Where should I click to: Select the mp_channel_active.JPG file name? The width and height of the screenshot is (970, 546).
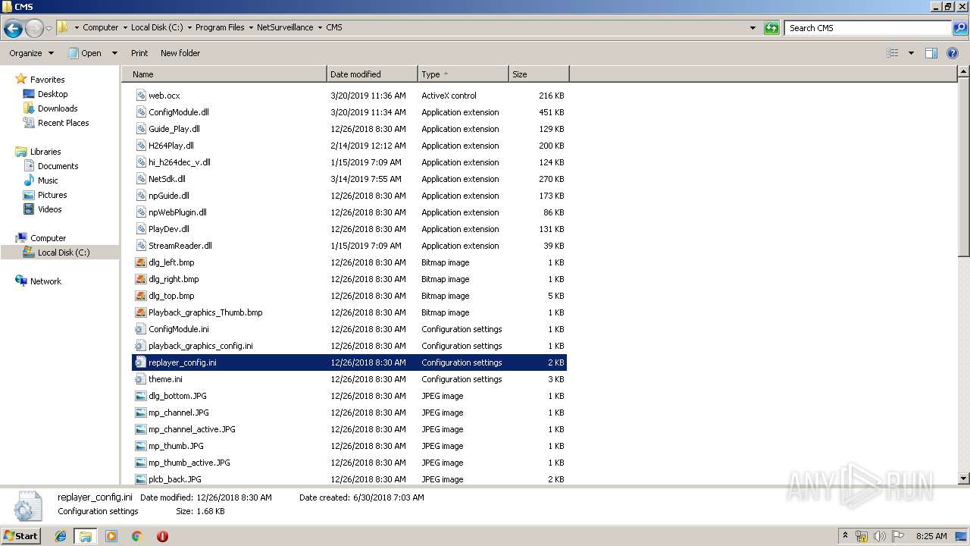[192, 429]
